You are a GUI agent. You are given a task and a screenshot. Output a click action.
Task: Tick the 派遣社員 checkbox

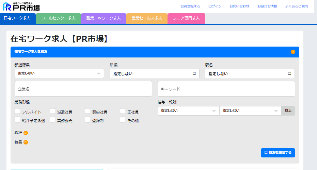click(x=52, y=111)
